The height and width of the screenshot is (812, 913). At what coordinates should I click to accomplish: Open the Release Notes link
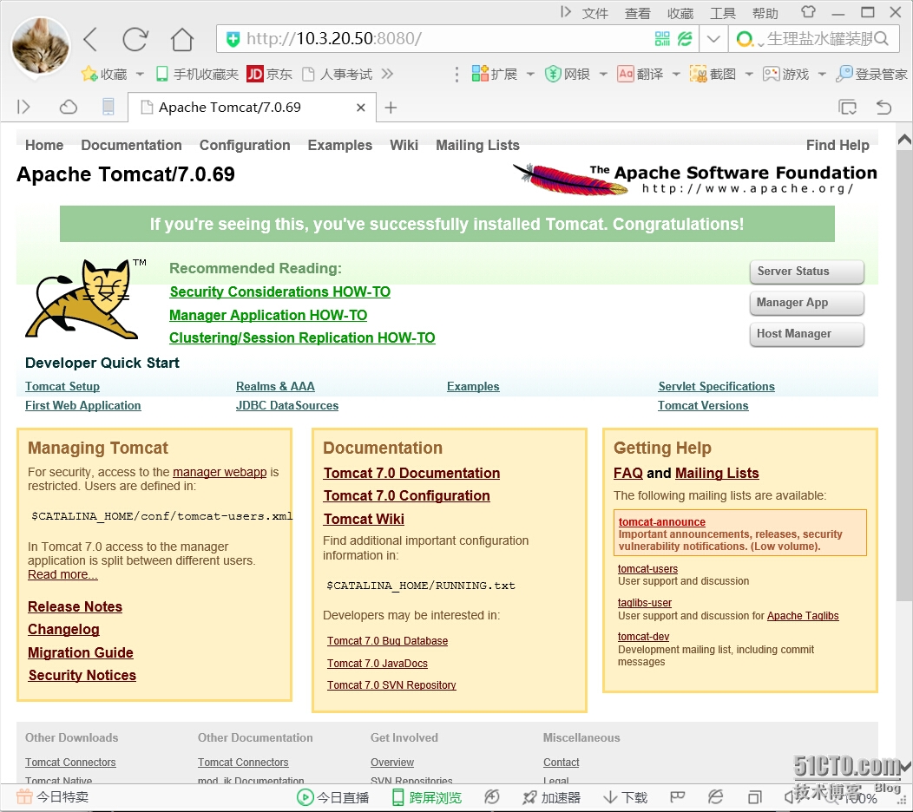pyautogui.click(x=76, y=606)
